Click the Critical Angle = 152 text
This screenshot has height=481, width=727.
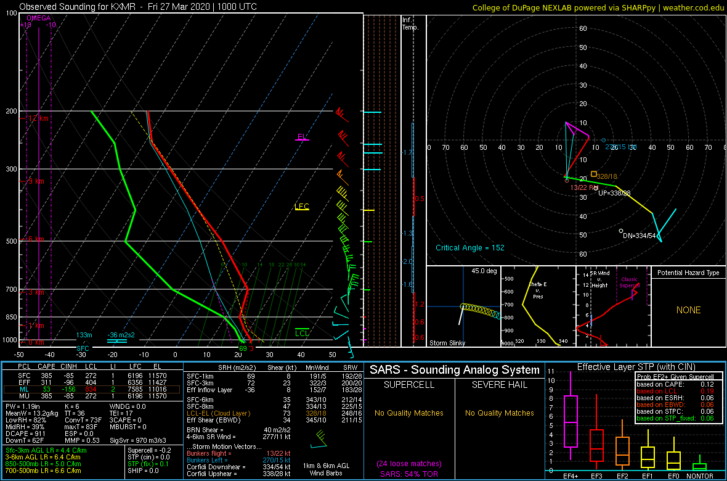[x=469, y=247]
